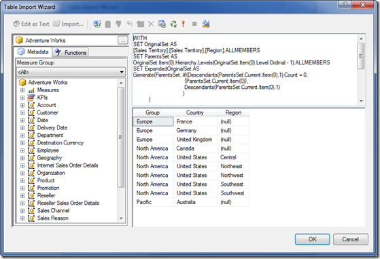Select the Northeast region cell

pyautogui.click(x=233, y=166)
